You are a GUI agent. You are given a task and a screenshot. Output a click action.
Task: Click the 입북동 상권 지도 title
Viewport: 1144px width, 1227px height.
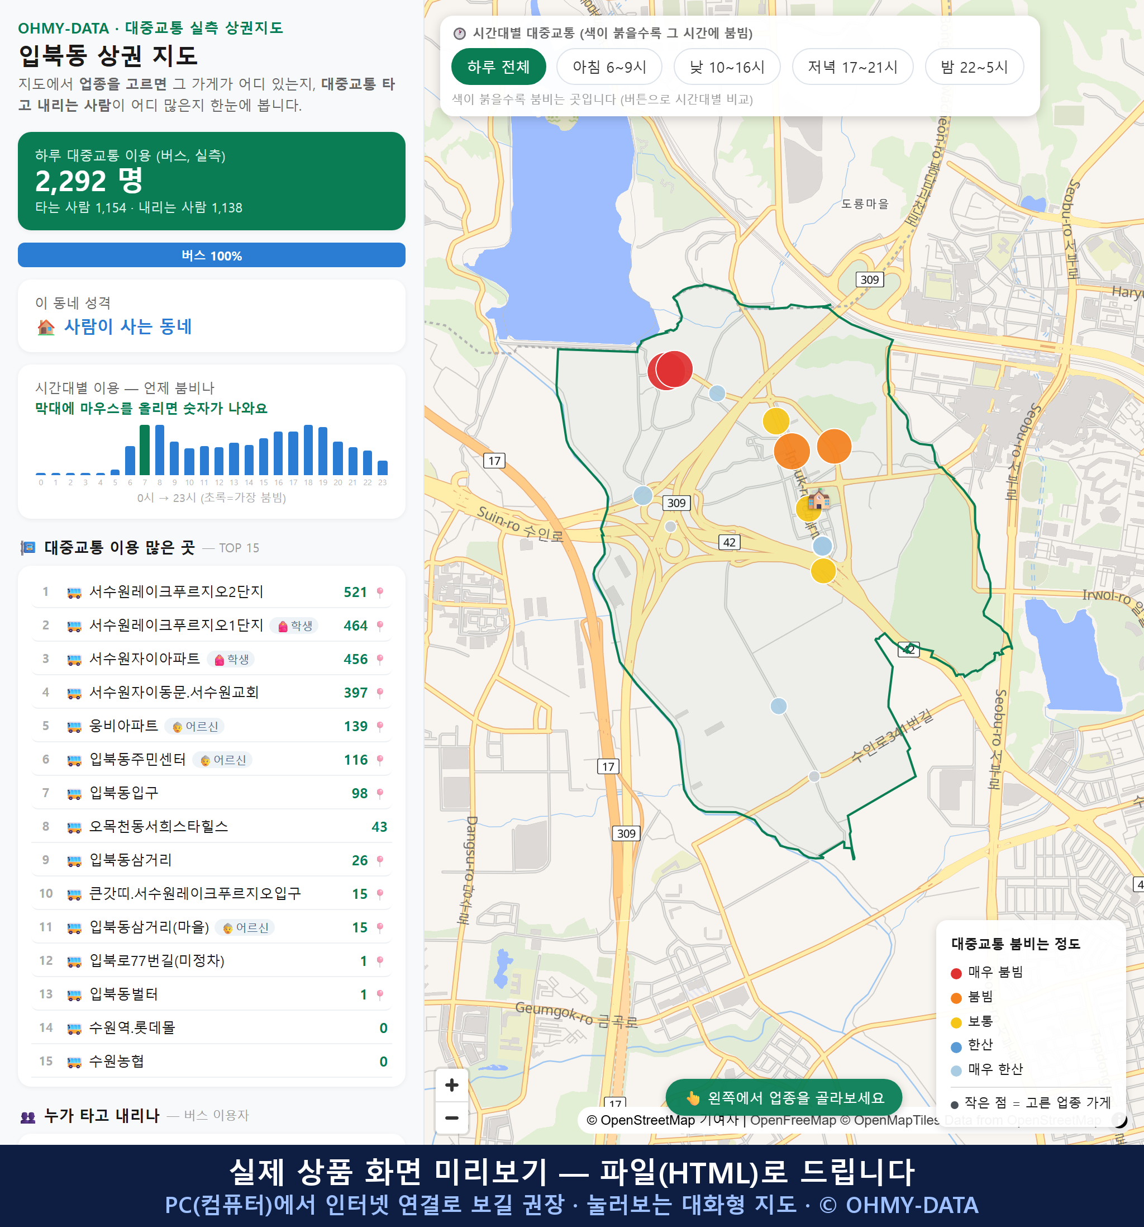(108, 55)
